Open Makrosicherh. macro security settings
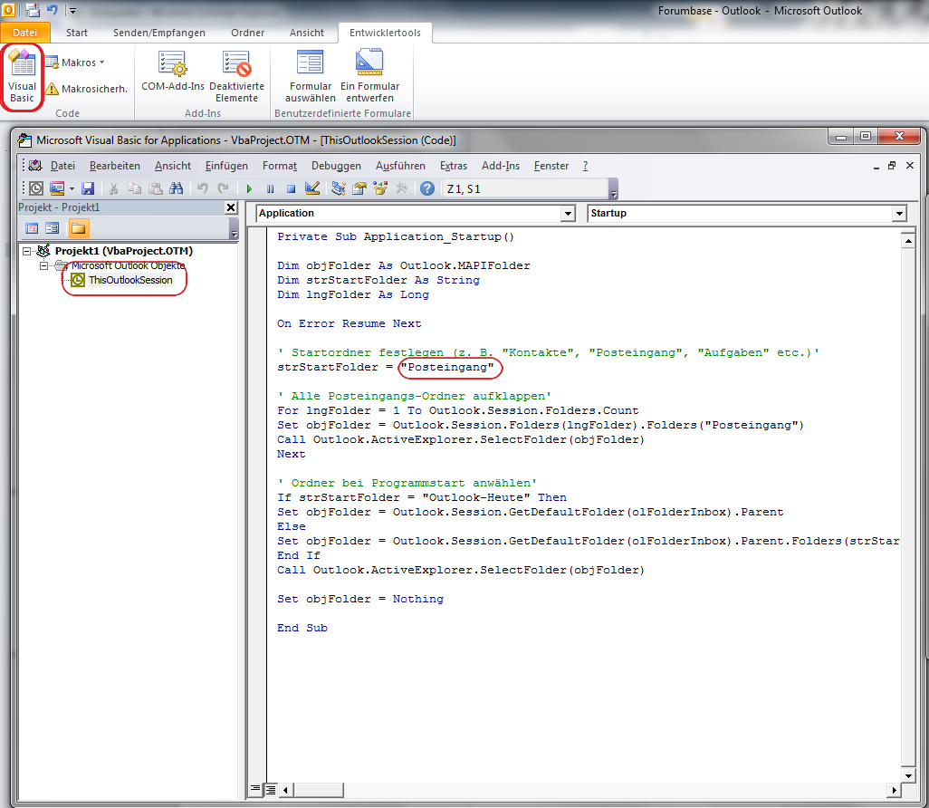The height and width of the screenshot is (808, 929). point(87,89)
